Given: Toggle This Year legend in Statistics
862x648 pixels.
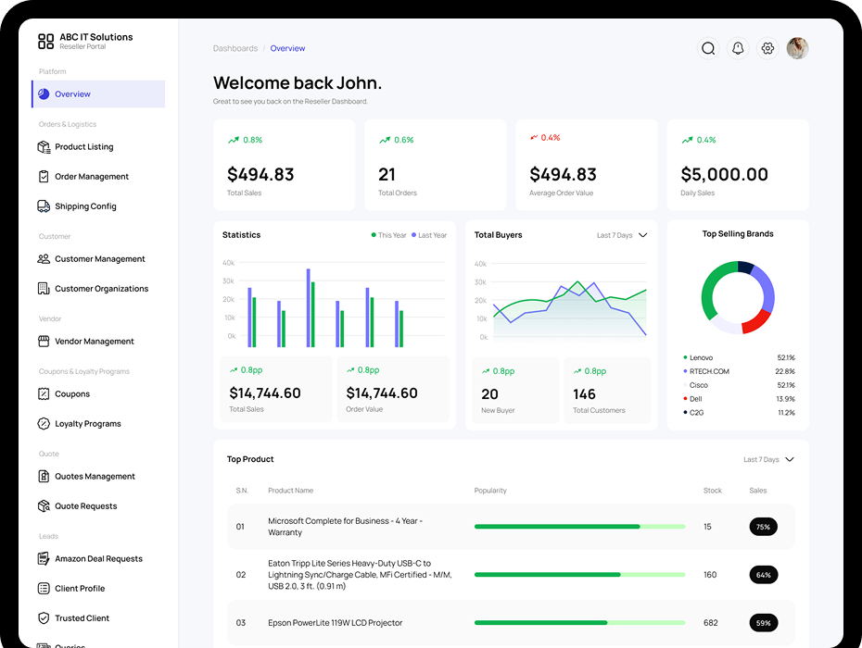Looking at the screenshot, I should [388, 235].
